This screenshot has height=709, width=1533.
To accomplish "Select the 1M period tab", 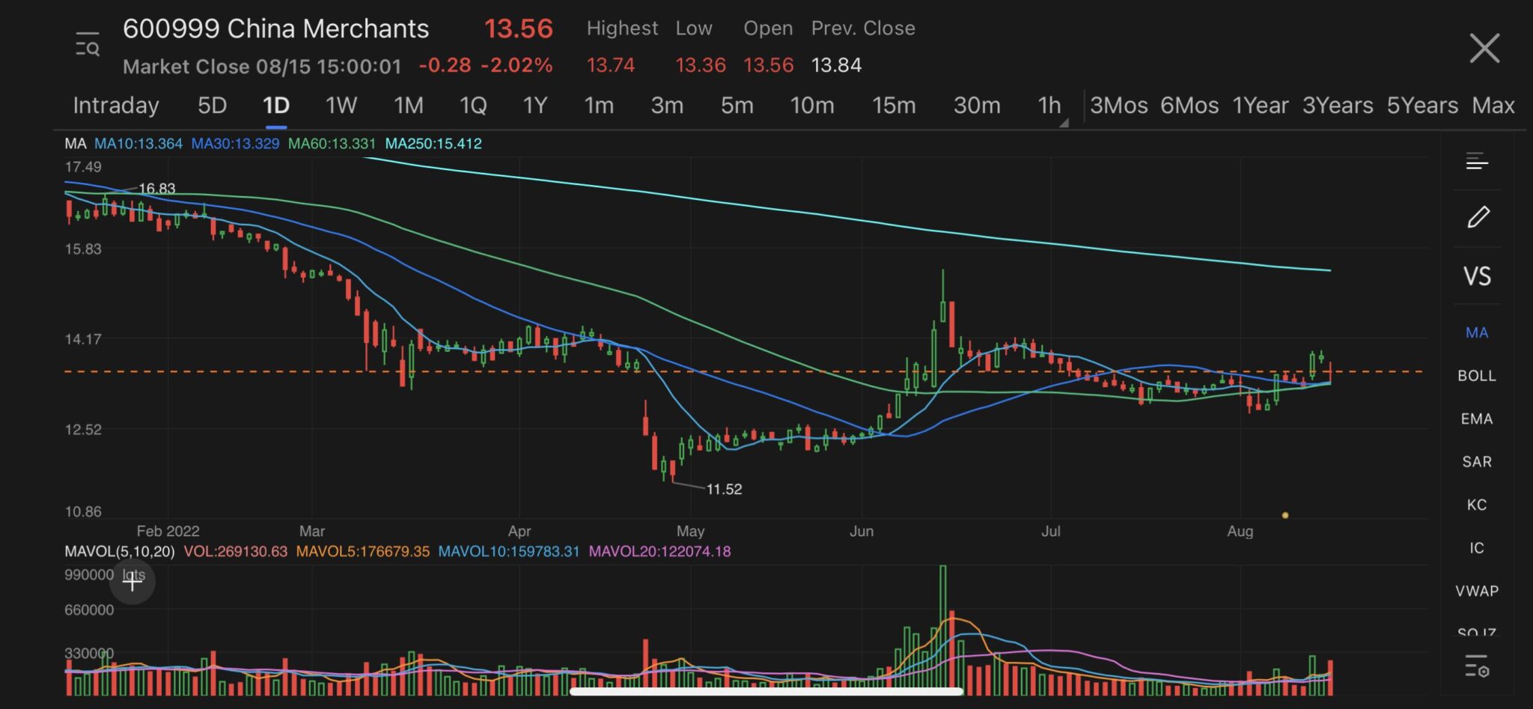I will tap(408, 106).
